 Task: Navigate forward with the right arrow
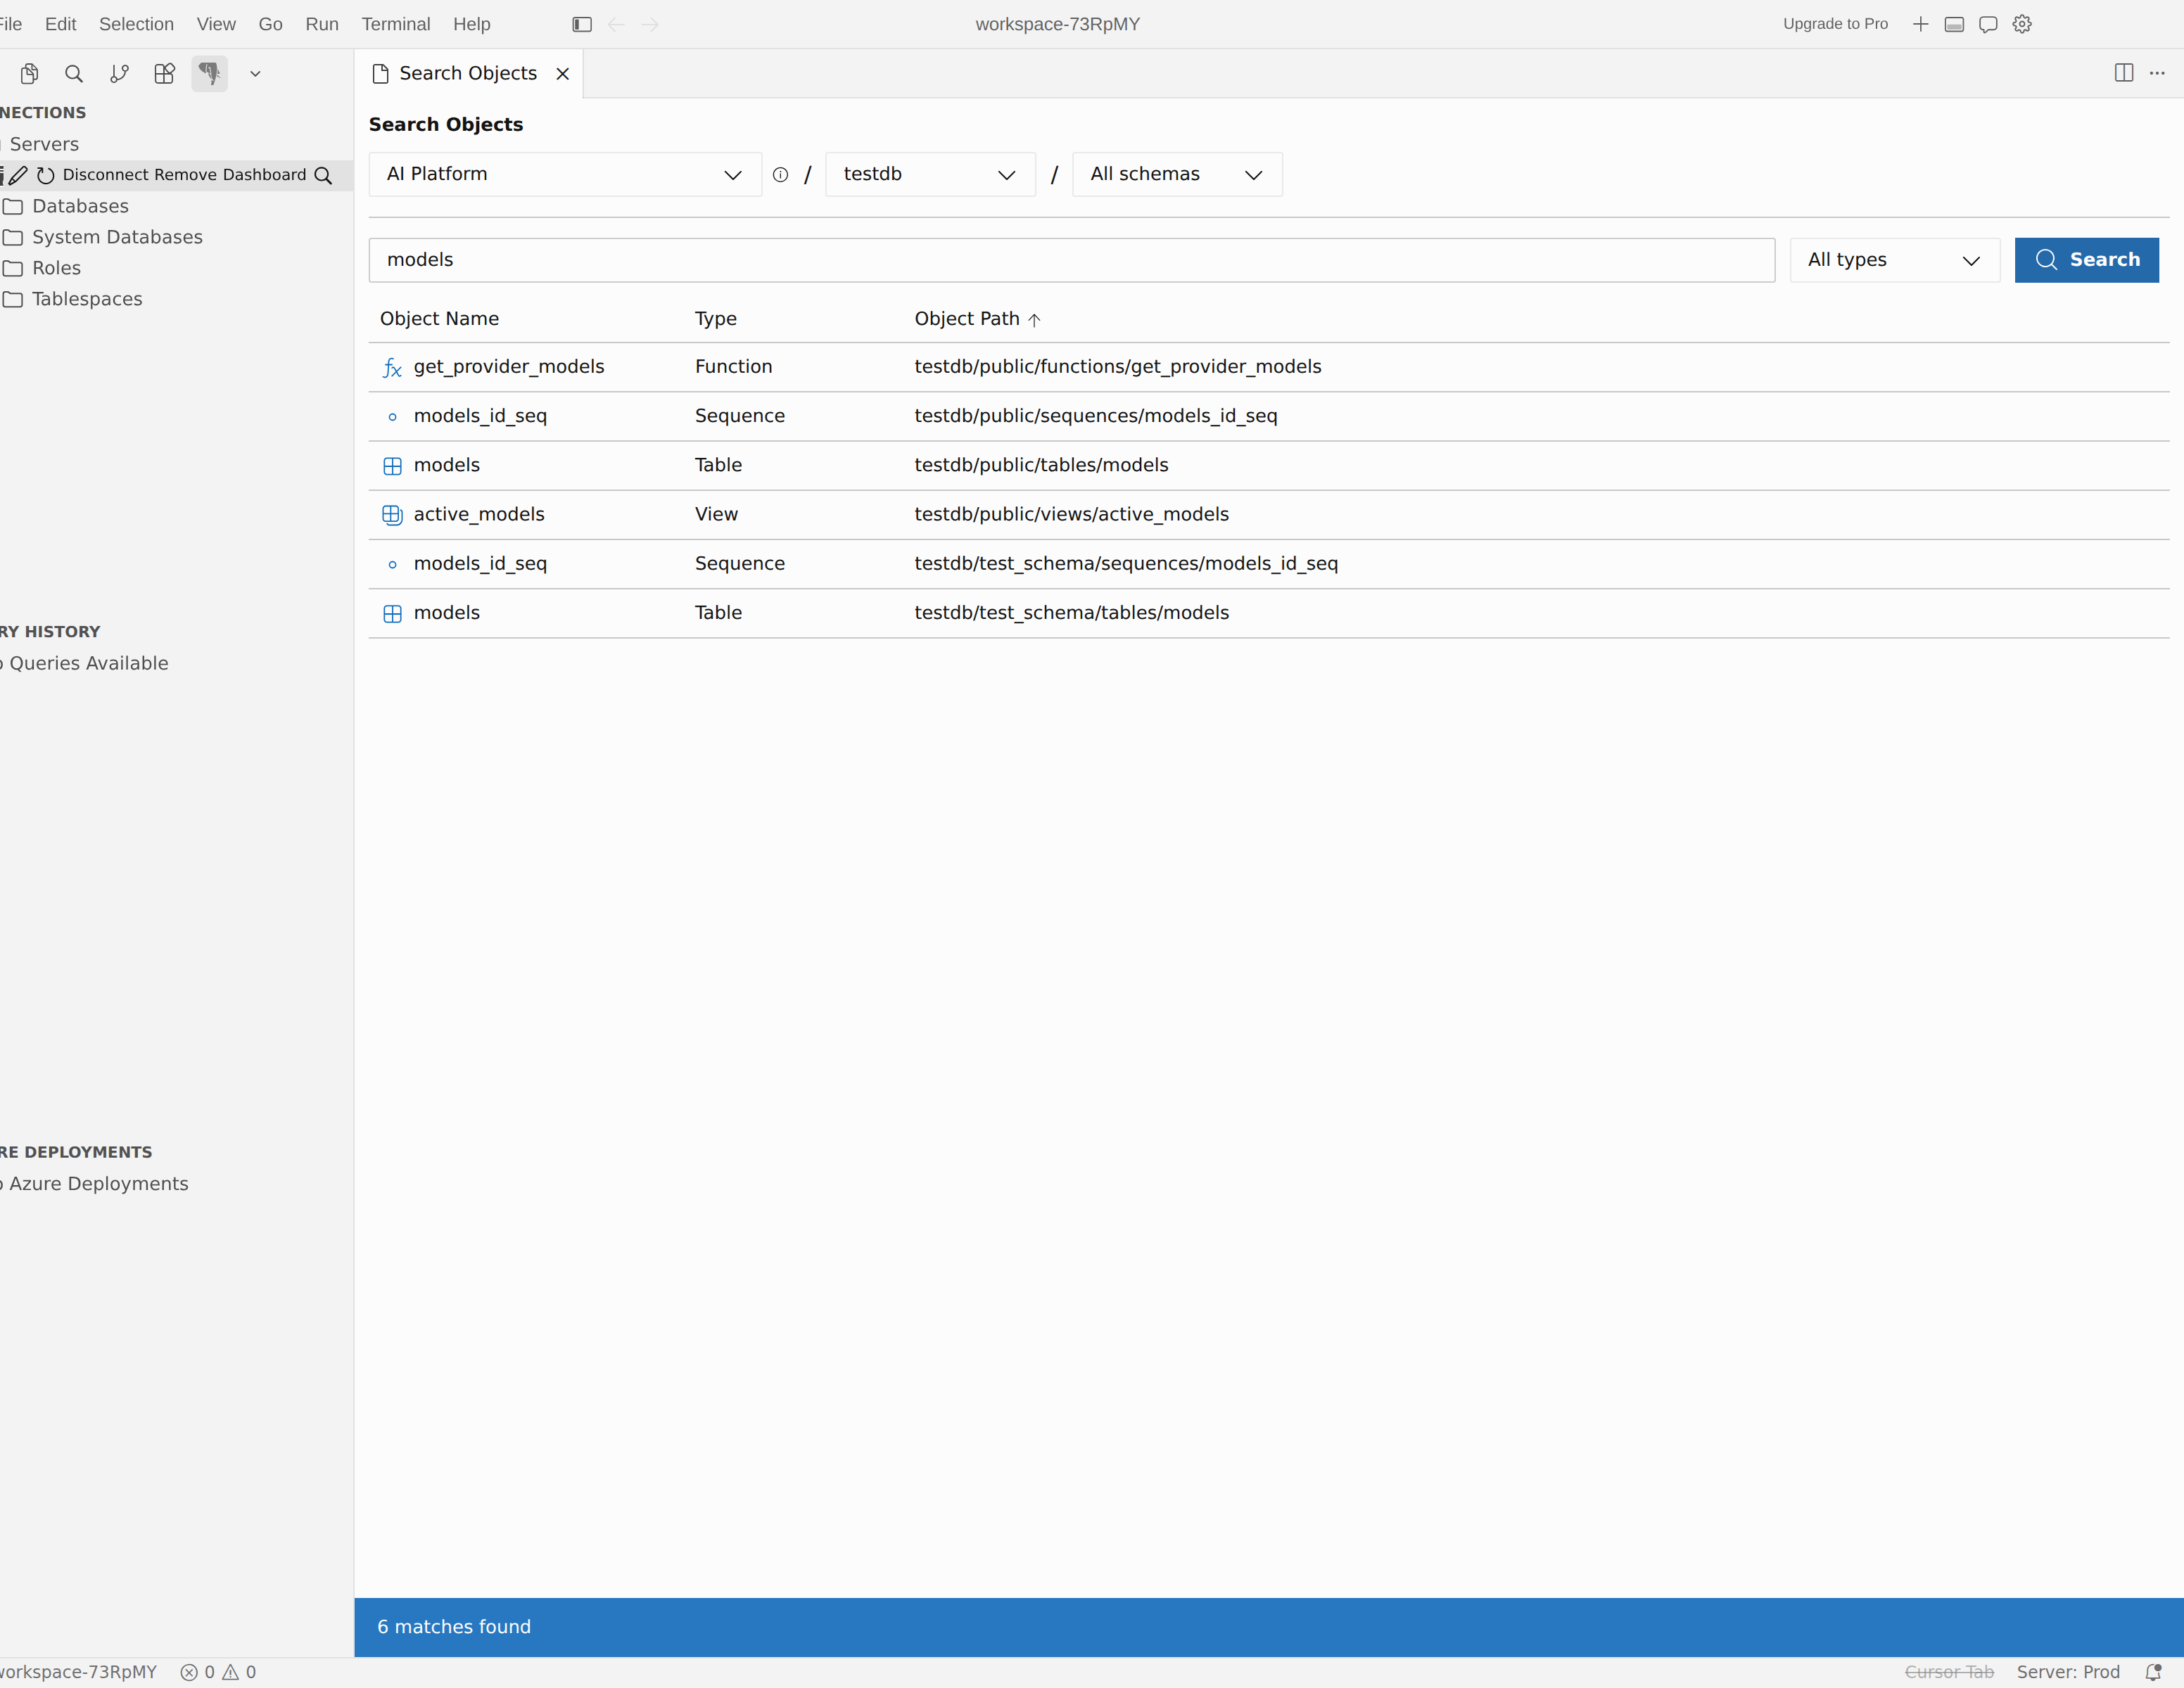pos(650,24)
